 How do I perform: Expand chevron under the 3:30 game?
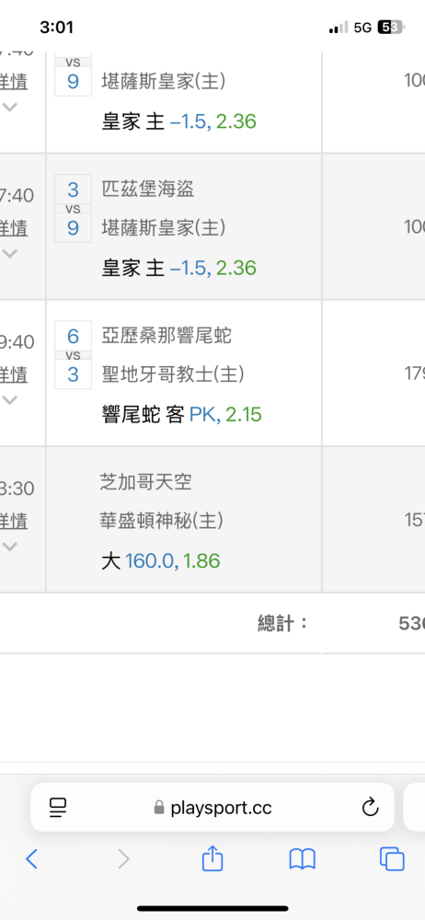(10, 546)
